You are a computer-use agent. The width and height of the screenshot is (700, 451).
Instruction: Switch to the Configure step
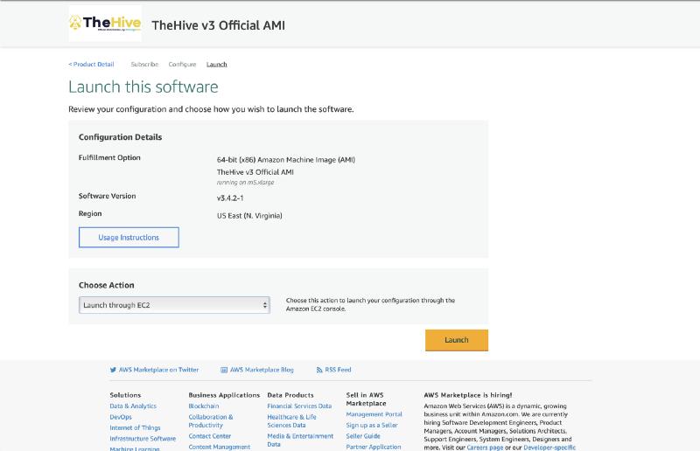[182, 65]
